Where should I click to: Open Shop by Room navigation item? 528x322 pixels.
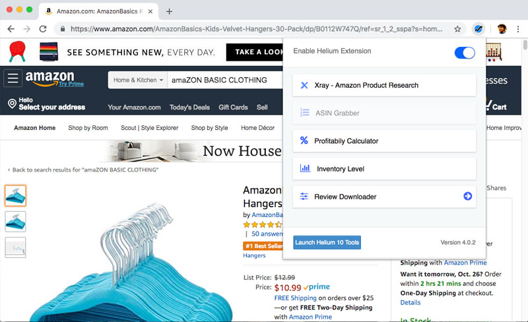[88, 128]
